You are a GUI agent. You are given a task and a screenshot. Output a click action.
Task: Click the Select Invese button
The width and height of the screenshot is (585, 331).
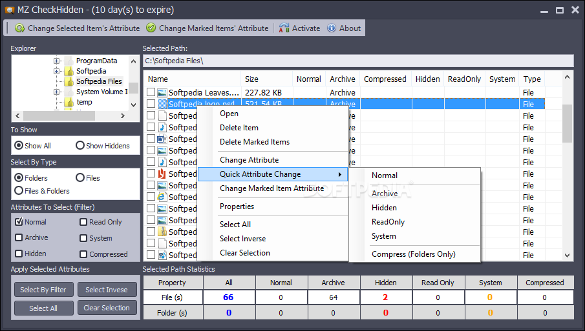coord(107,290)
